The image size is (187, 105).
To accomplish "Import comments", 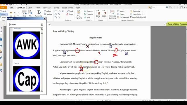I will point(121,11).
